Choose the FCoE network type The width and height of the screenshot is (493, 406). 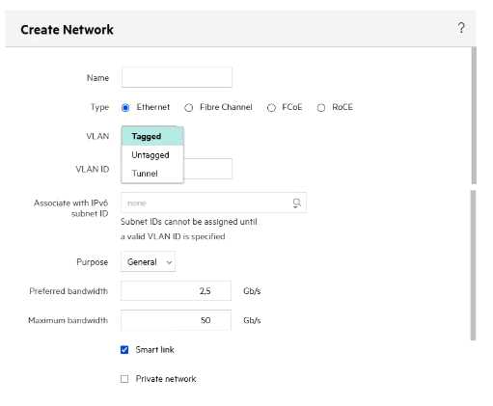271,108
